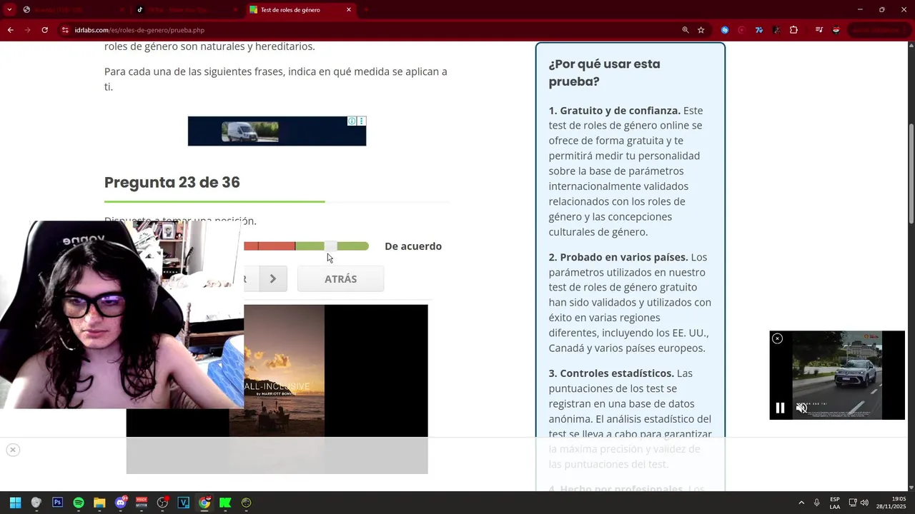Open the Extensions puzzle menu
Image resolution: width=915 pixels, height=514 pixels.
[x=793, y=30]
